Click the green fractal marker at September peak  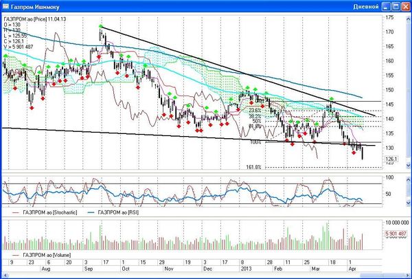[101, 26]
